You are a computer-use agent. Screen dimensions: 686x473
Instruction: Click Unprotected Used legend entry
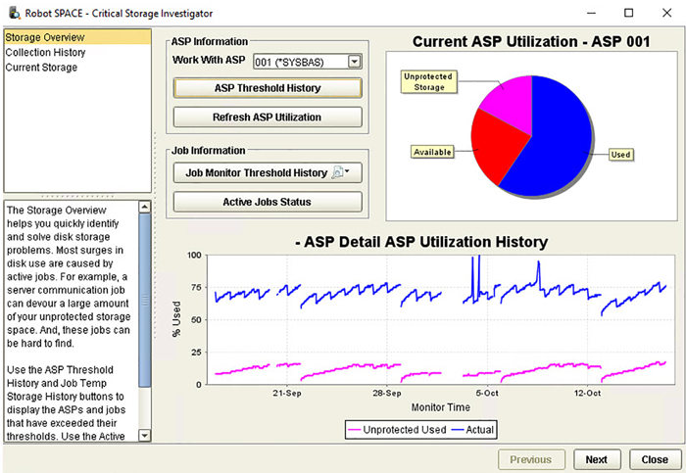point(397,430)
